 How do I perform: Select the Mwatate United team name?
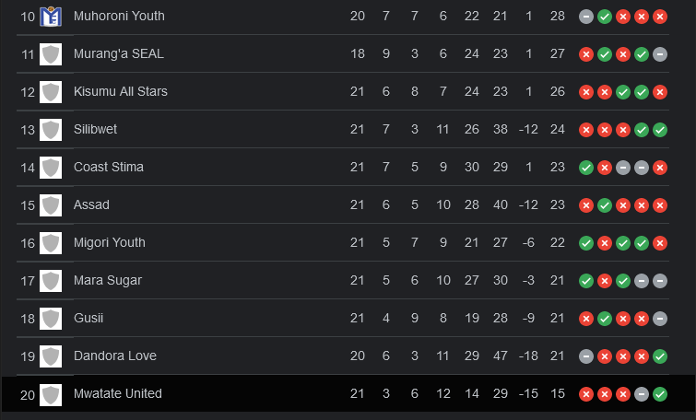118,393
